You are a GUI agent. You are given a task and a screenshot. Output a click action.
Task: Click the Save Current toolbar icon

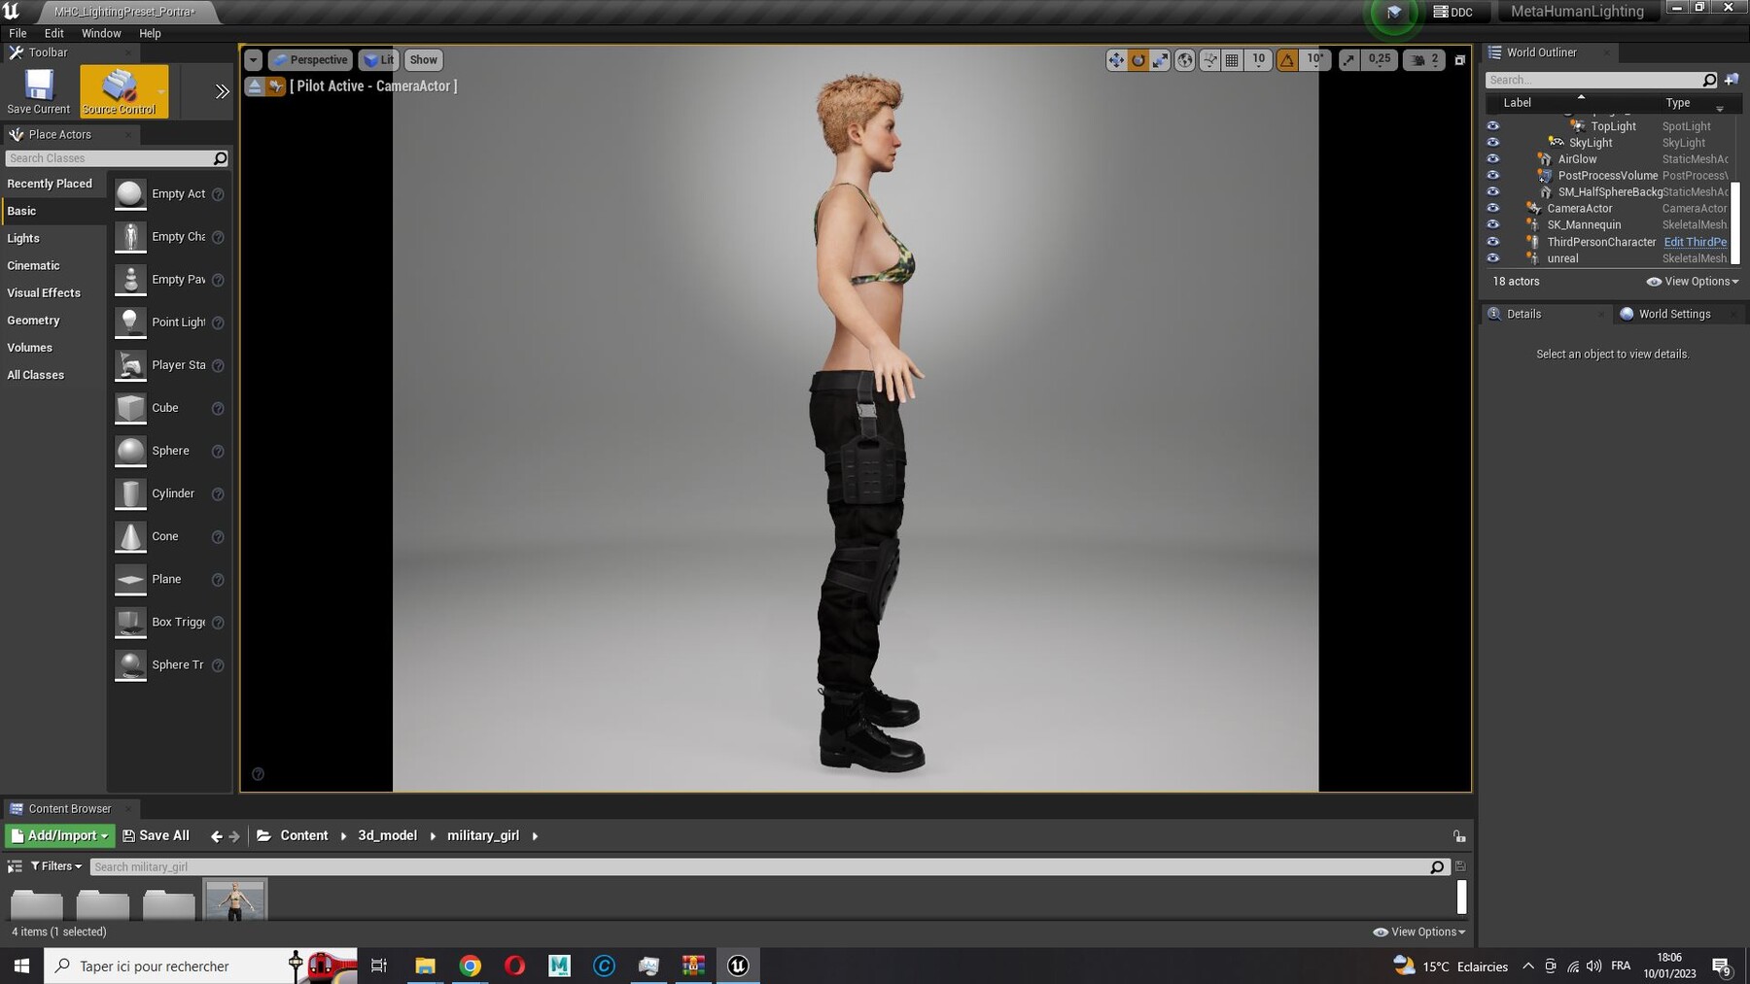[39, 91]
